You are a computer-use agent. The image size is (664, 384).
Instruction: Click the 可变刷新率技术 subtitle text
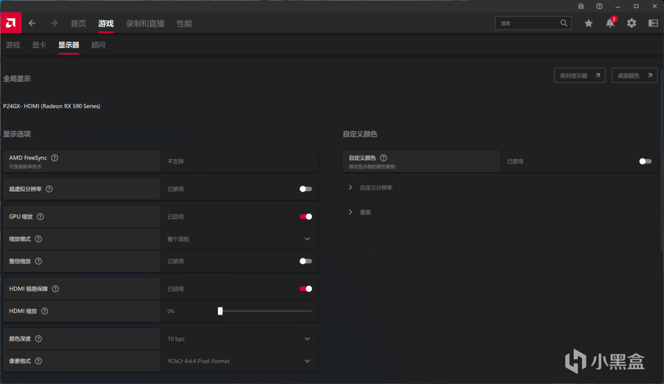pos(25,166)
